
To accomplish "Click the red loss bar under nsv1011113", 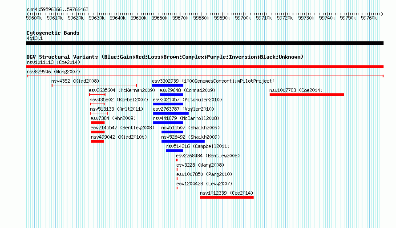I will pyautogui.click(x=205, y=67).
